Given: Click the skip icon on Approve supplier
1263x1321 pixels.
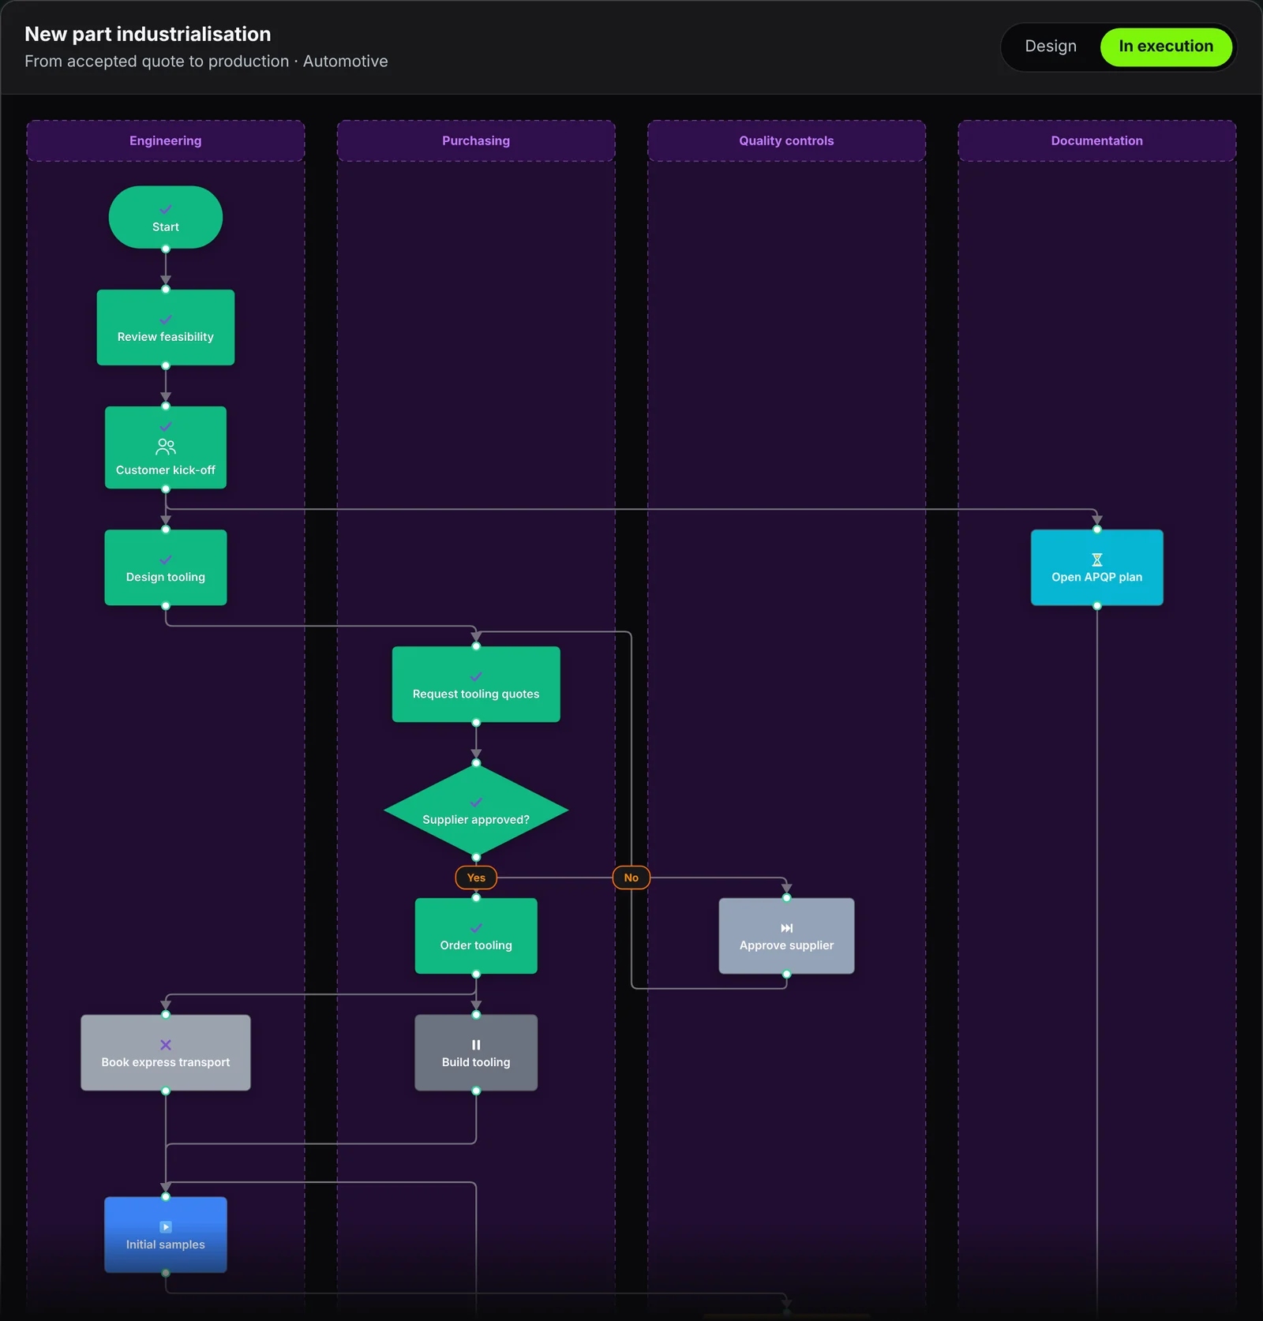Looking at the screenshot, I should click(x=786, y=928).
